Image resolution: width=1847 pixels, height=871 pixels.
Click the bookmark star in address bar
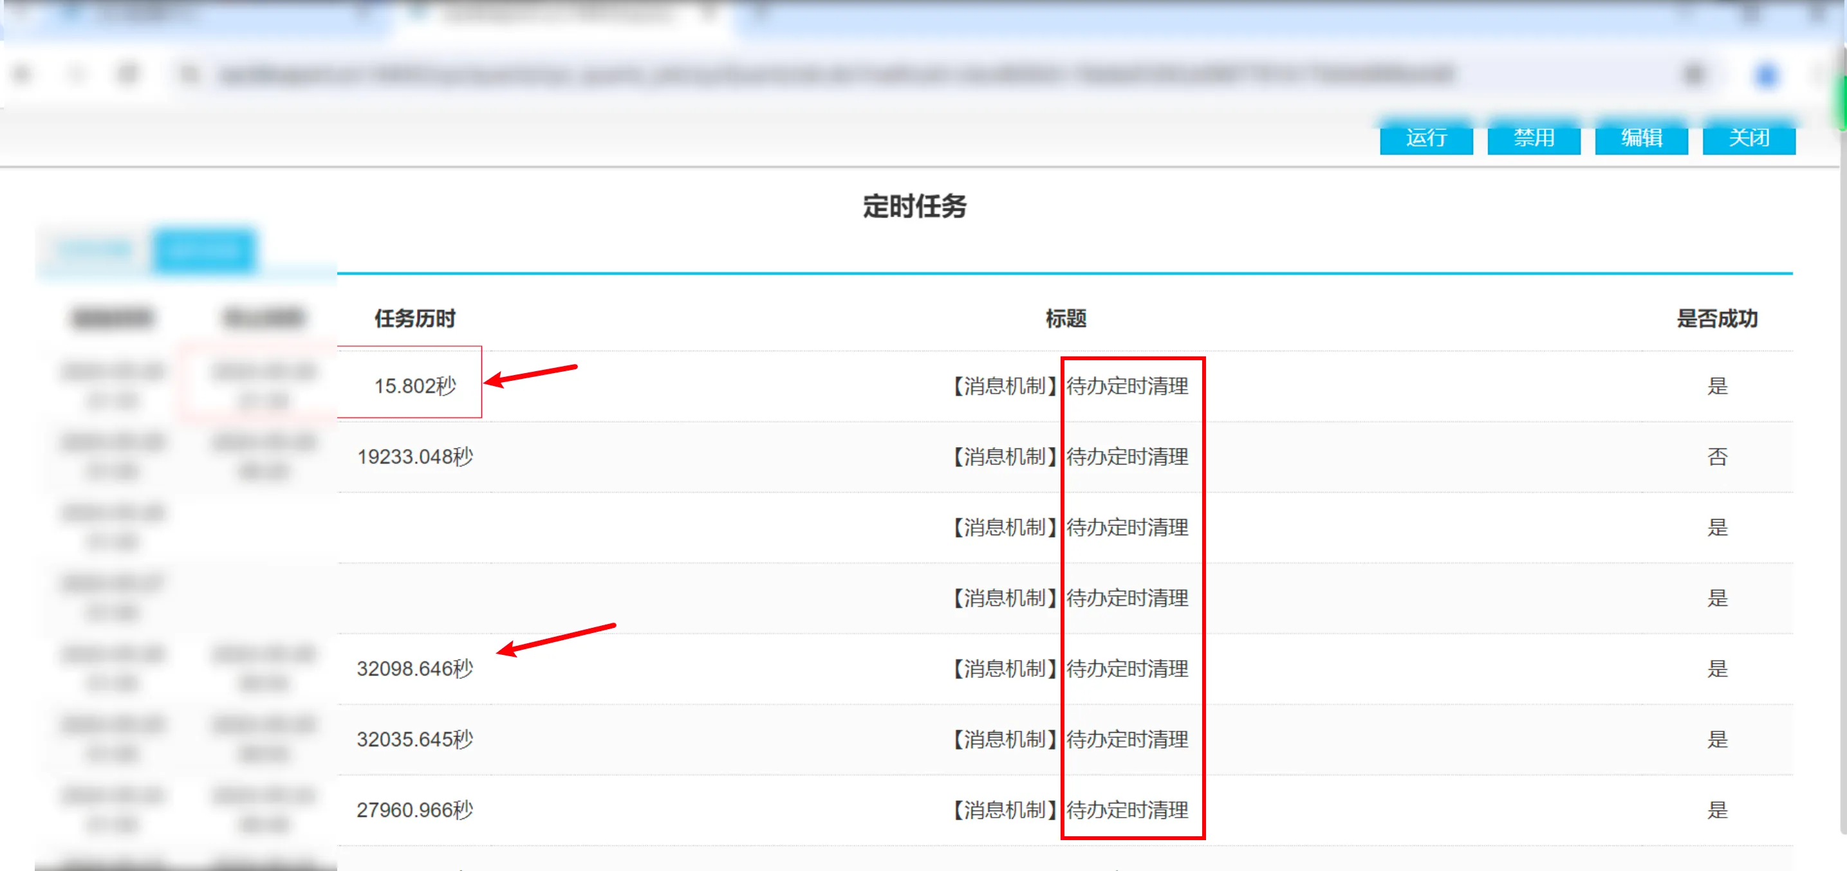(x=1694, y=74)
